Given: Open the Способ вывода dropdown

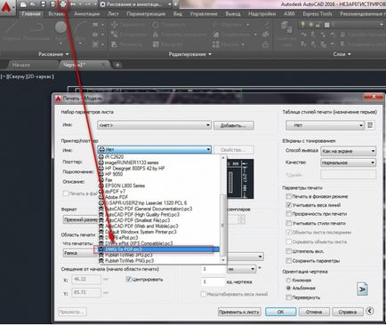Looking at the screenshot, I should 348,151.
